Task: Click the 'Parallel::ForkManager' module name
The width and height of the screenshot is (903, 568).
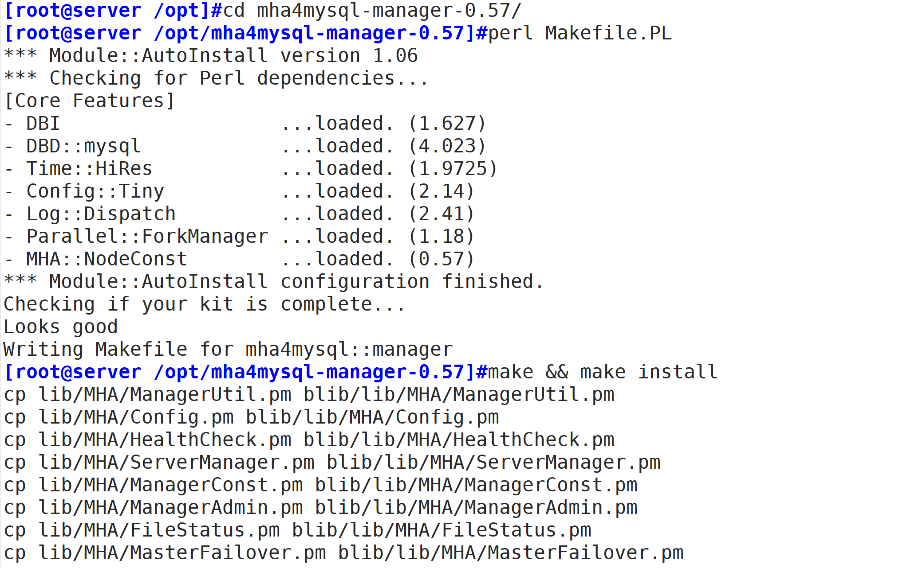Action: pos(147,237)
